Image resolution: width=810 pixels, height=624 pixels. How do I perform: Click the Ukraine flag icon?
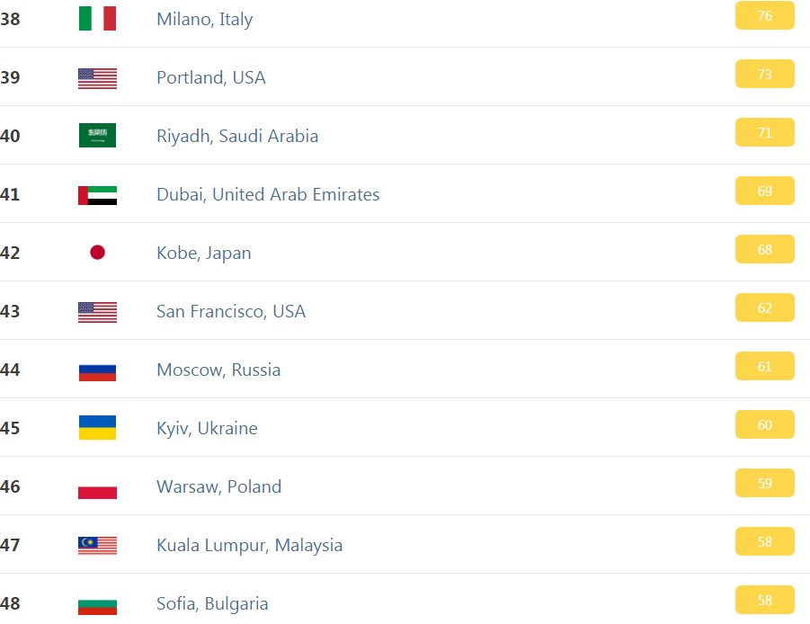(97, 427)
